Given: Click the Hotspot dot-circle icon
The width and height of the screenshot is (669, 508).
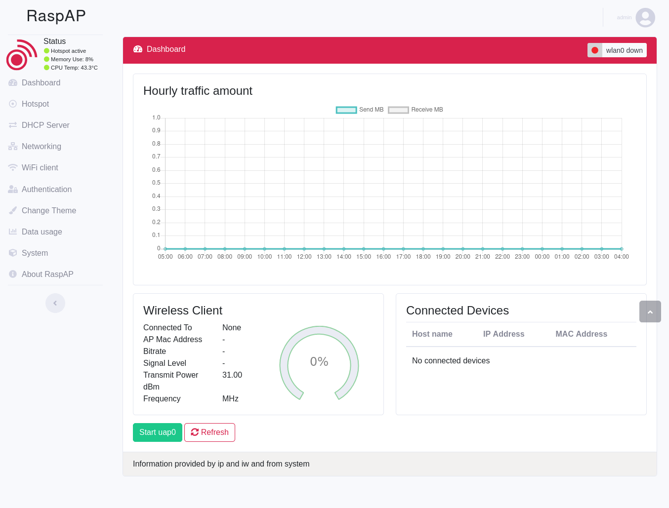Looking at the screenshot, I should (13, 104).
